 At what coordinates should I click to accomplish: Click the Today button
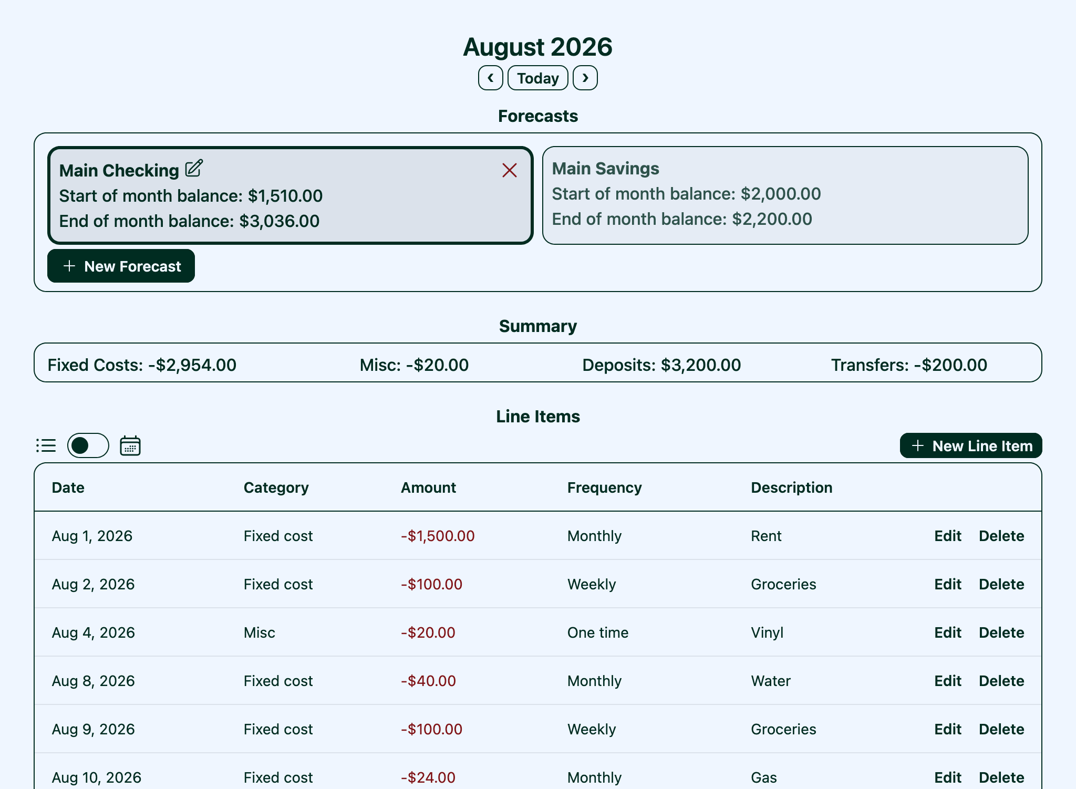pyautogui.click(x=537, y=78)
